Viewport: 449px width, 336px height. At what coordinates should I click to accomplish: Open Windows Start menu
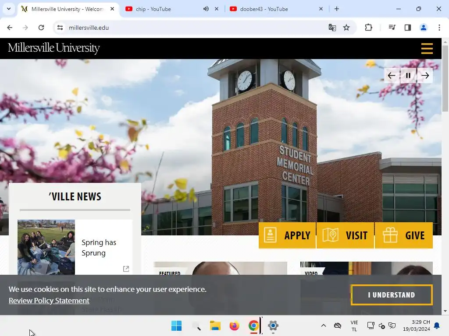pyautogui.click(x=176, y=325)
